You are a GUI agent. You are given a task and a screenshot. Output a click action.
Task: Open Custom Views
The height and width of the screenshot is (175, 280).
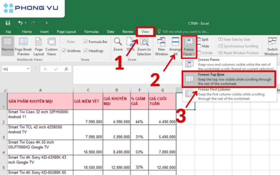coord(51,46)
